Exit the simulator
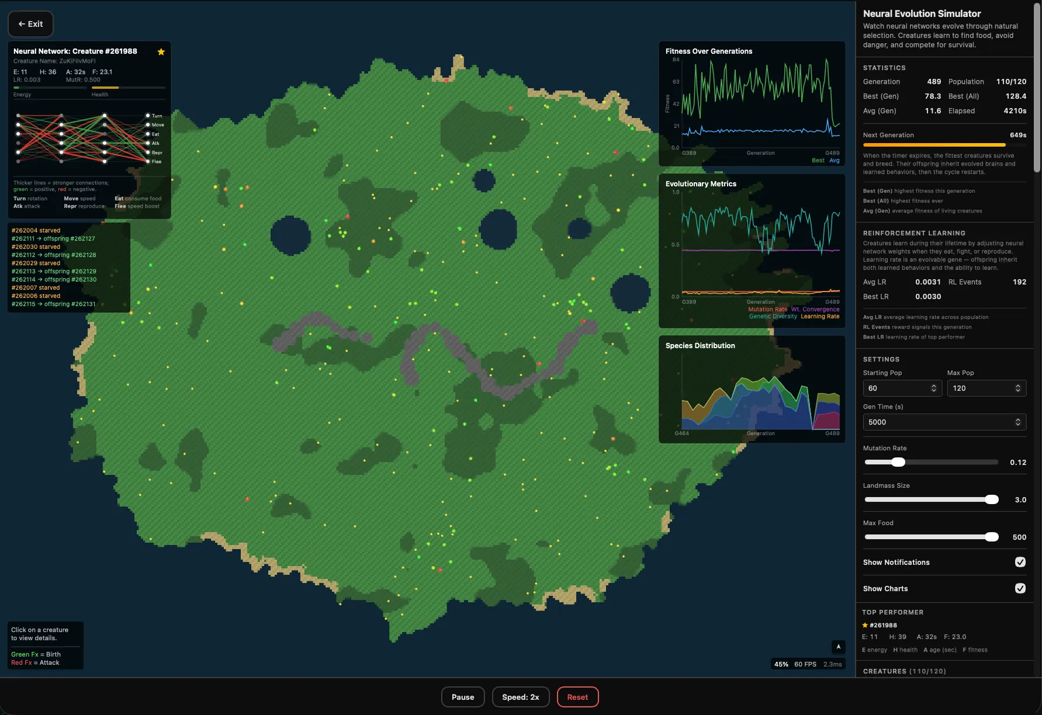Viewport: 1042px width, 715px height. [x=30, y=24]
